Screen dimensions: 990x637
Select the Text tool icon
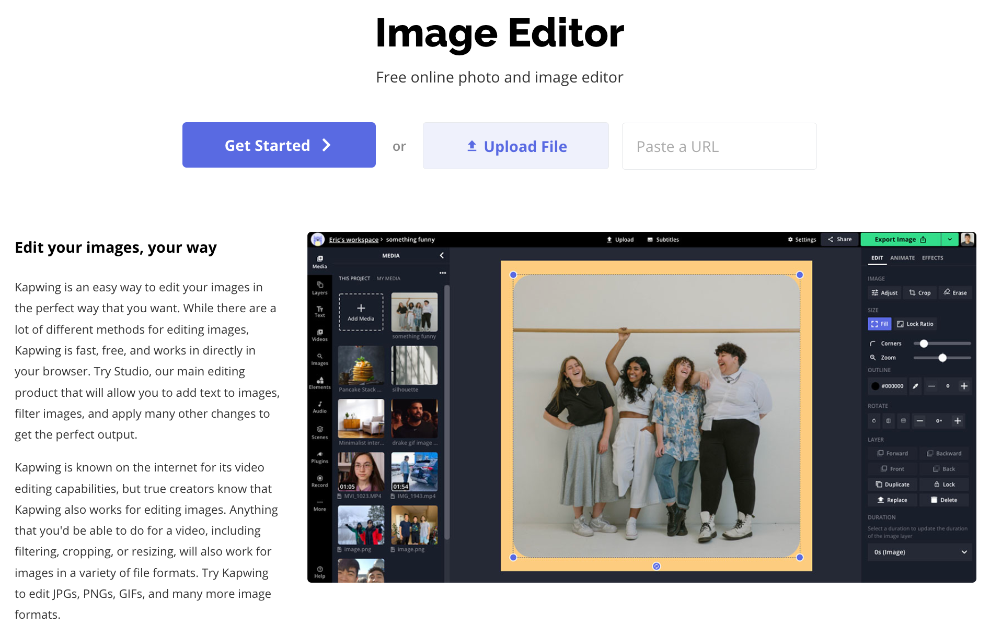[319, 311]
